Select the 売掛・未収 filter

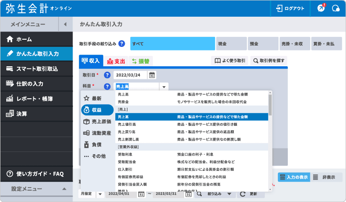tap(295, 44)
